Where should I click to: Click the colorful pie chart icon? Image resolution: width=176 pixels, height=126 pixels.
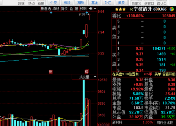[172, 9]
